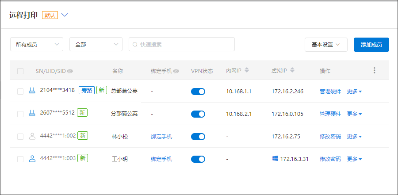Expand the 远程打印 network chevron
The height and width of the screenshot is (195, 398).
[x=65, y=15]
